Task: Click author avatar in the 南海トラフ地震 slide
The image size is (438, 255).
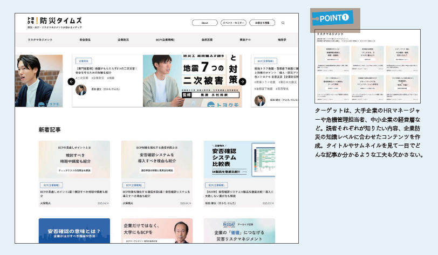Action: tap(260, 101)
